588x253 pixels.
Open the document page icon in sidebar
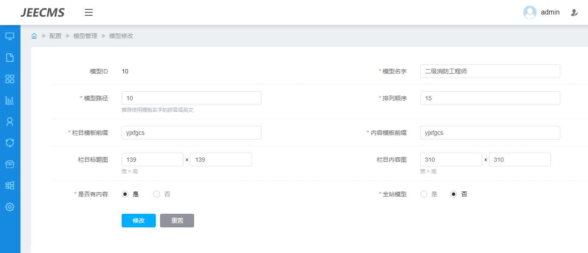10,58
